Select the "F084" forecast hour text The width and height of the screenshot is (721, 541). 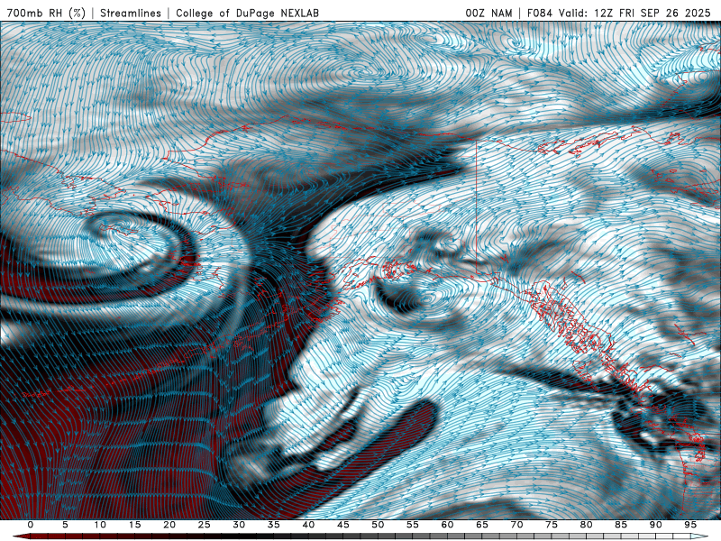pos(540,13)
